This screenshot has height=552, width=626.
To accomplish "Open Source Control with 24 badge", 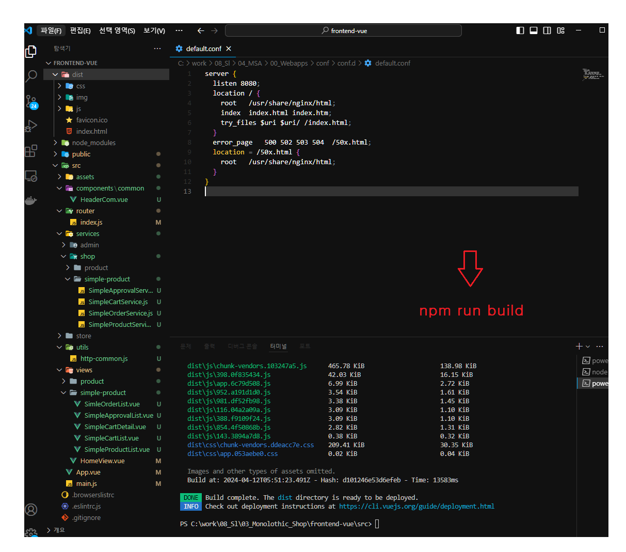I will pos(31,102).
